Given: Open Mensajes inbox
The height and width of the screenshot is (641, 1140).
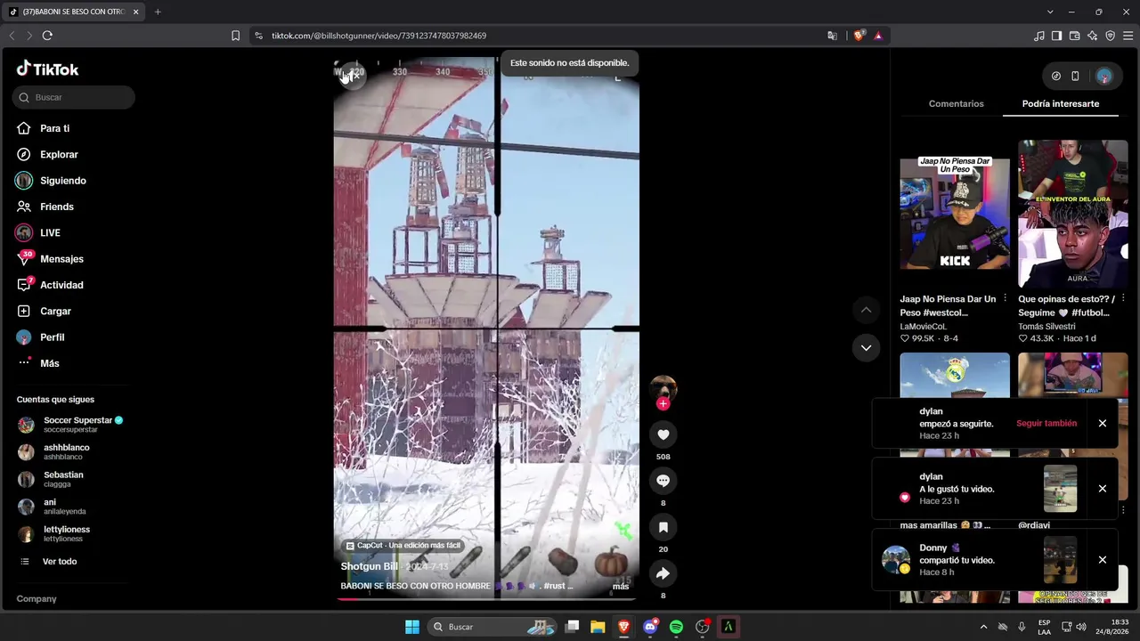Looking at the screenshot, I should 49,259.
